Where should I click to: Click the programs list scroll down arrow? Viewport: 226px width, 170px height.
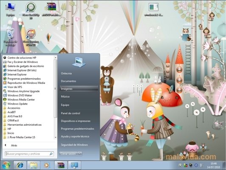[56, 138]
